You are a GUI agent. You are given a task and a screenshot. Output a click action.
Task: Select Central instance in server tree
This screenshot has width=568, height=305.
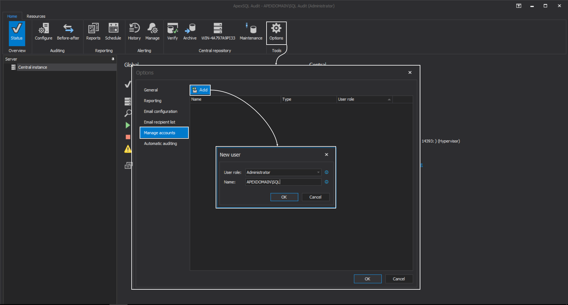pos(33,67)
